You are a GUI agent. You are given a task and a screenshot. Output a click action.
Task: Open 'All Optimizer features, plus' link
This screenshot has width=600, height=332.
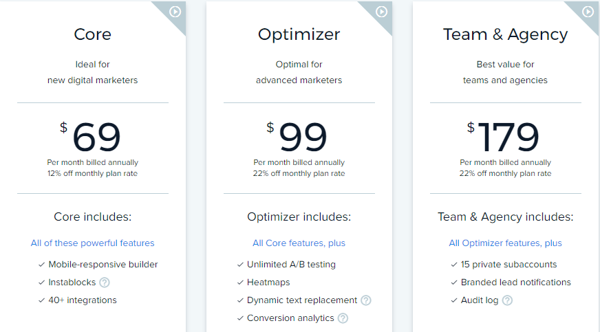505,243
